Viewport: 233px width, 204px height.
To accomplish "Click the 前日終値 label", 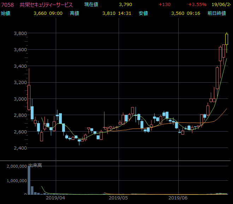I will tap(217, 13).
